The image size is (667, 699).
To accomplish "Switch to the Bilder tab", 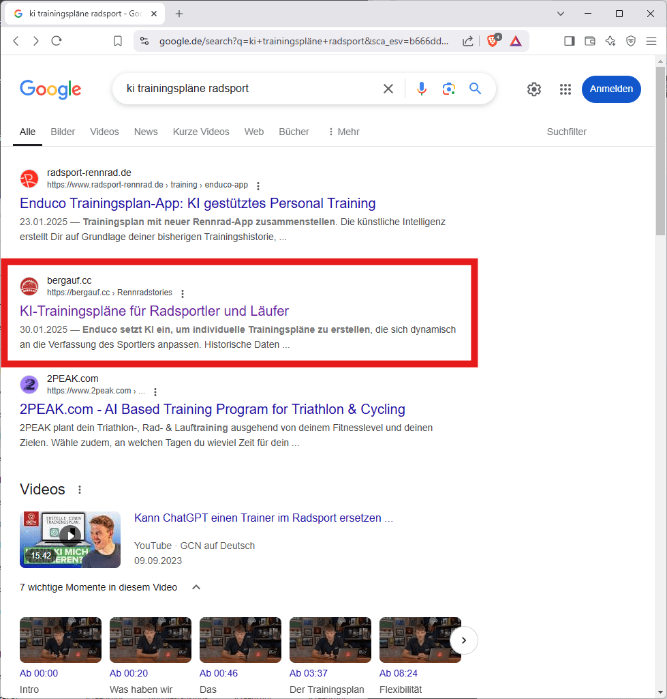I will click(x=63, y=132).
